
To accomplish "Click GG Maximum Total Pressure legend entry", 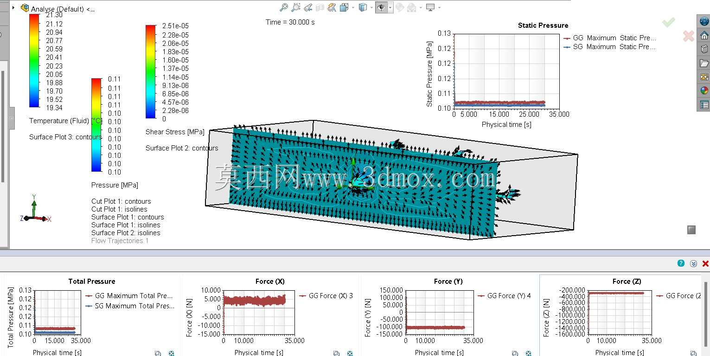I will tap(129, 296).
